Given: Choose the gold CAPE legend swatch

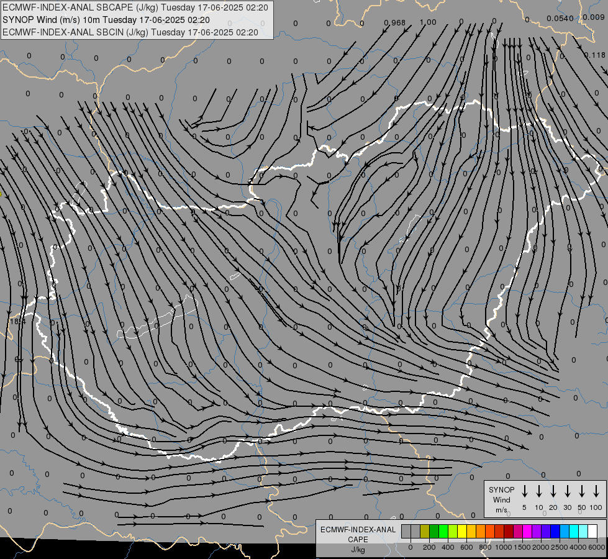Looking at the screenshot, I should click(471, 532).
